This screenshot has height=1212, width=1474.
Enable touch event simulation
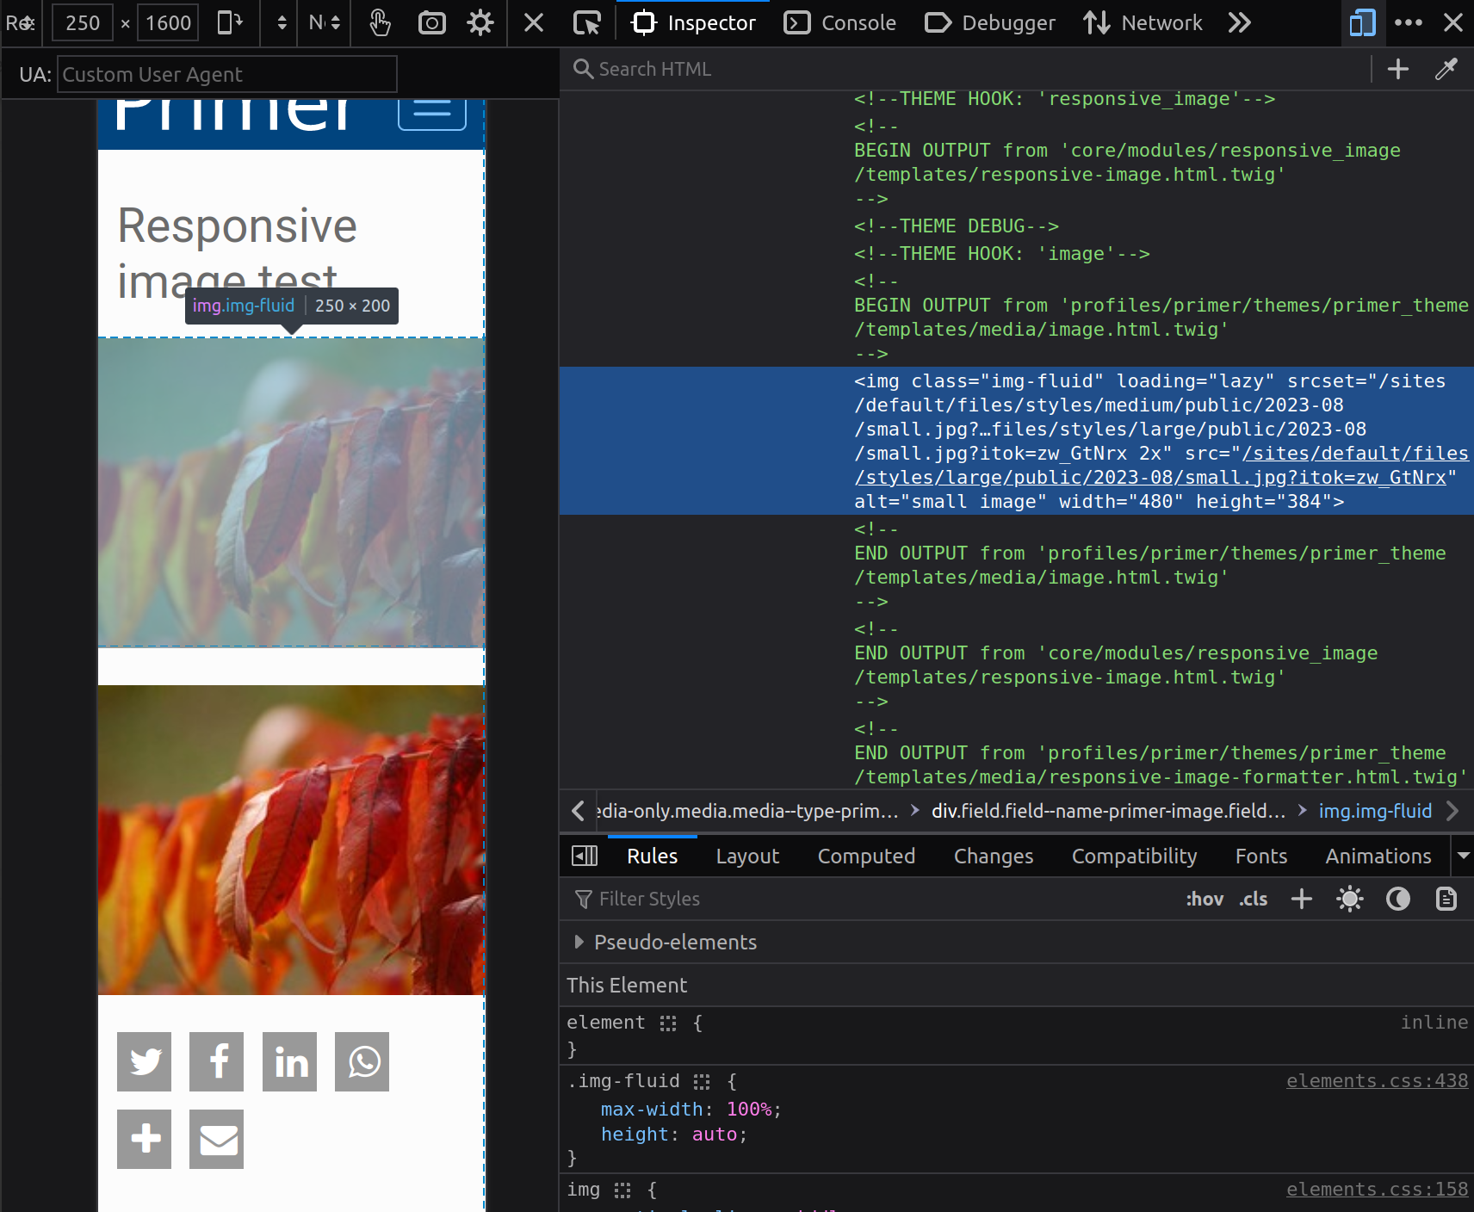380,23
